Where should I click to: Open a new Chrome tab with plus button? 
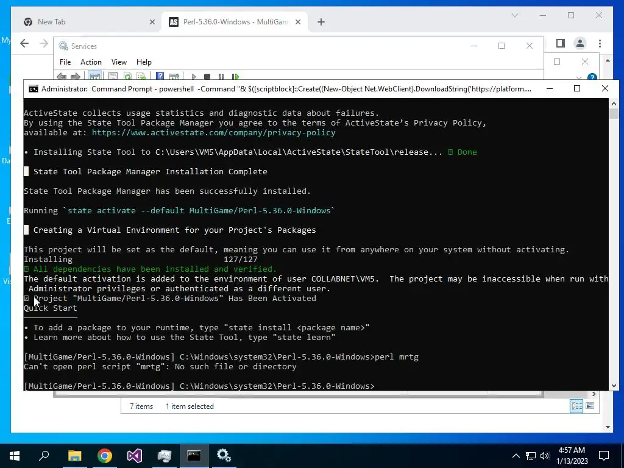pyautogui.click(x=321, y=23)
